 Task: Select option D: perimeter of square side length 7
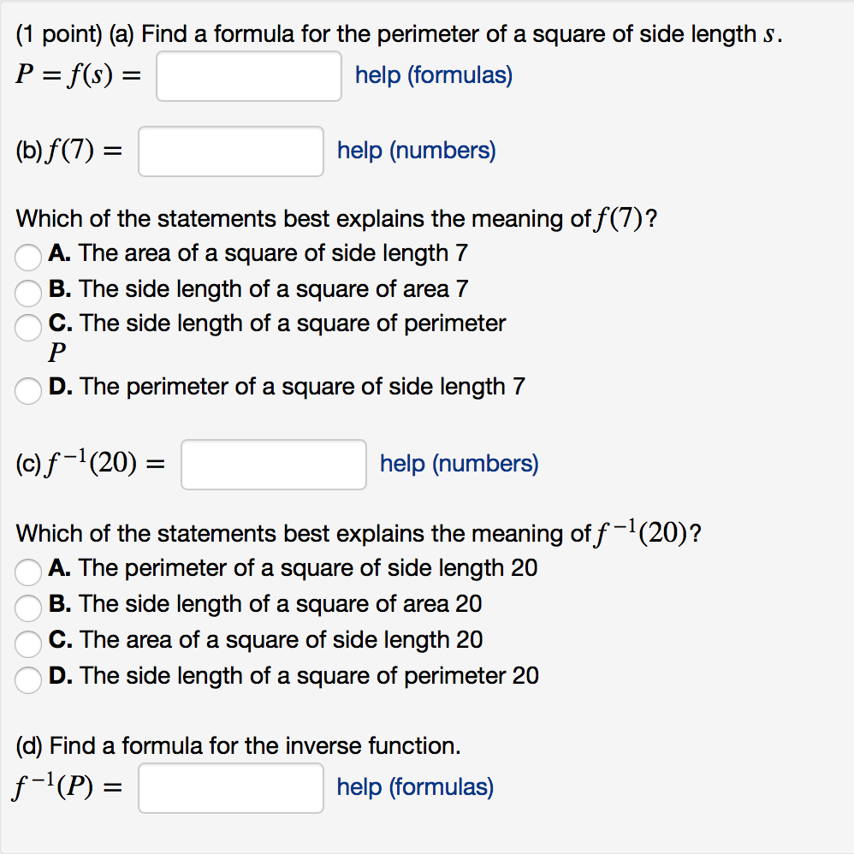pyautogui.click(x=27, y=390)
